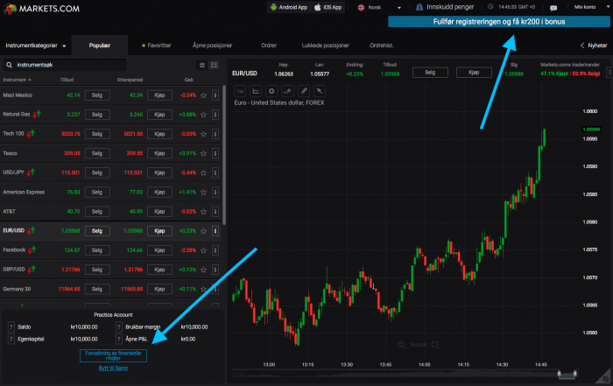
Task: Open info menu for Natural Gas row
Action: click(x=215, y=115)
